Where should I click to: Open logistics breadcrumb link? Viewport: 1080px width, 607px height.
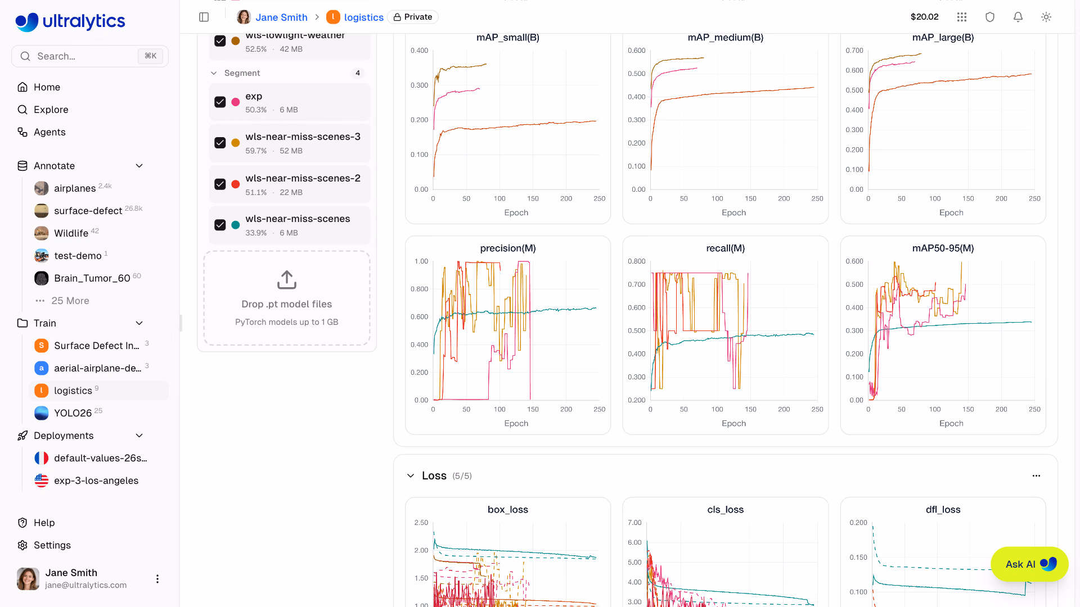click(364, 17)
